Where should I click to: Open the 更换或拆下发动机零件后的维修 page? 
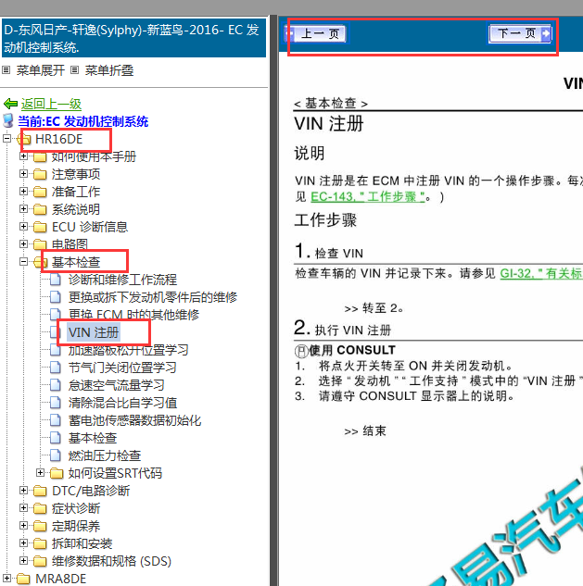pyautogui.click(x=153, y=297)
